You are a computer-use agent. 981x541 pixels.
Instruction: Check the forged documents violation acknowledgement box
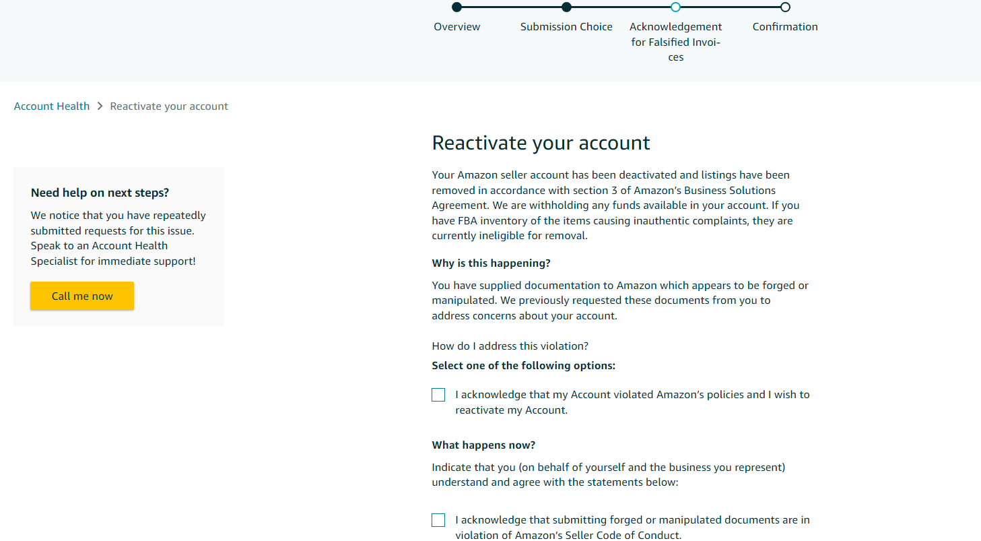(438, 520)
